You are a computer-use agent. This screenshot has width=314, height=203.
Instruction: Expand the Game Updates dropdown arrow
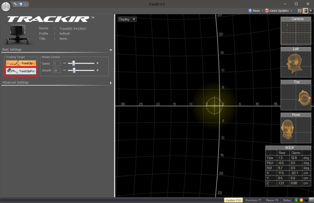point(291,11)
